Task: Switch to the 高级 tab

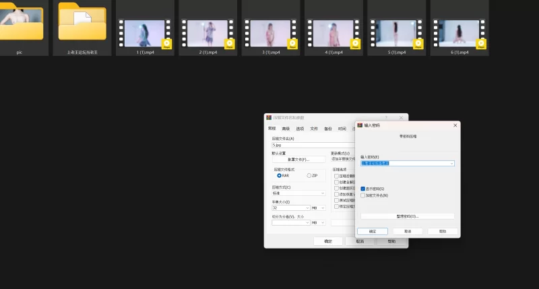Action: click(x=286, y=128)
